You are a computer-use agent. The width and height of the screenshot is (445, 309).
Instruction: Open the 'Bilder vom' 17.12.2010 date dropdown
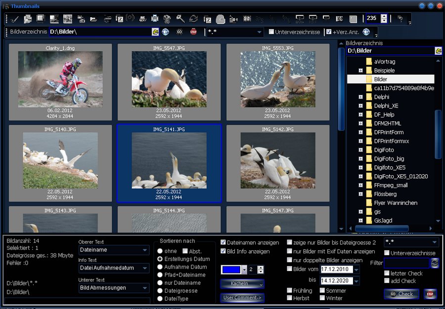tap(356, 270)
